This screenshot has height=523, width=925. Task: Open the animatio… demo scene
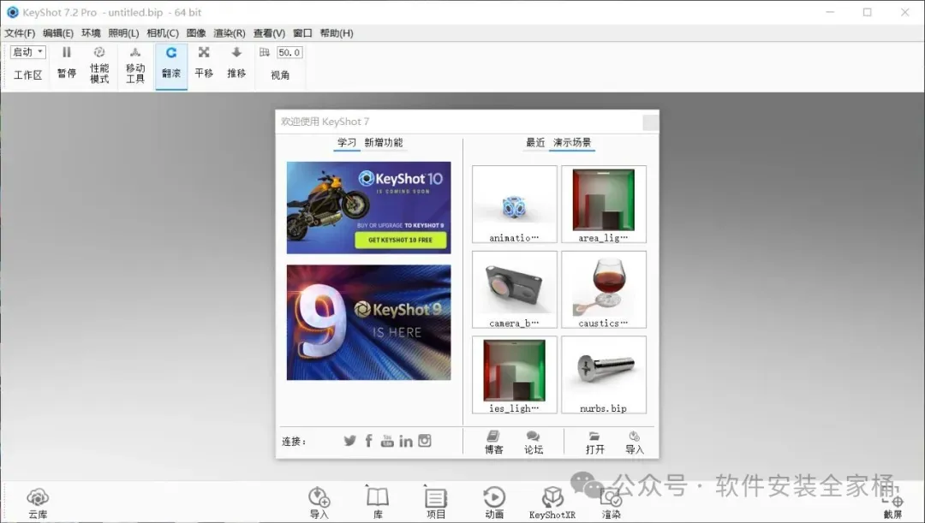(515, 204)
